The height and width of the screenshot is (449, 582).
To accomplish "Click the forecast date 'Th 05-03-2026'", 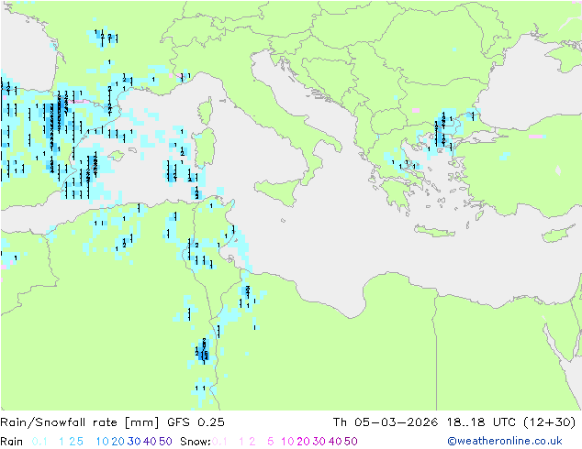I will pyautogui.click(x=386, y=422).
